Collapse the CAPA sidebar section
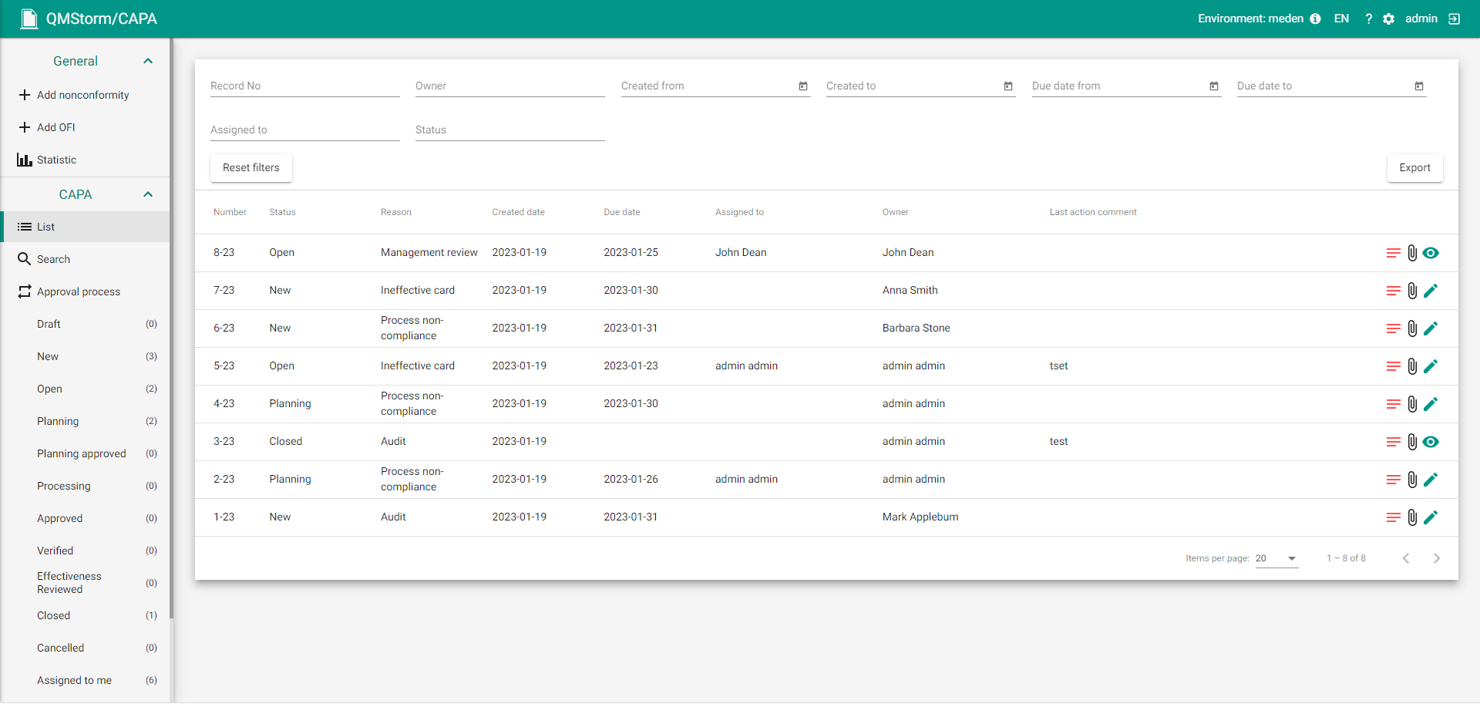This screenshot has height=704, width=1480. click(x=148, y=194)
